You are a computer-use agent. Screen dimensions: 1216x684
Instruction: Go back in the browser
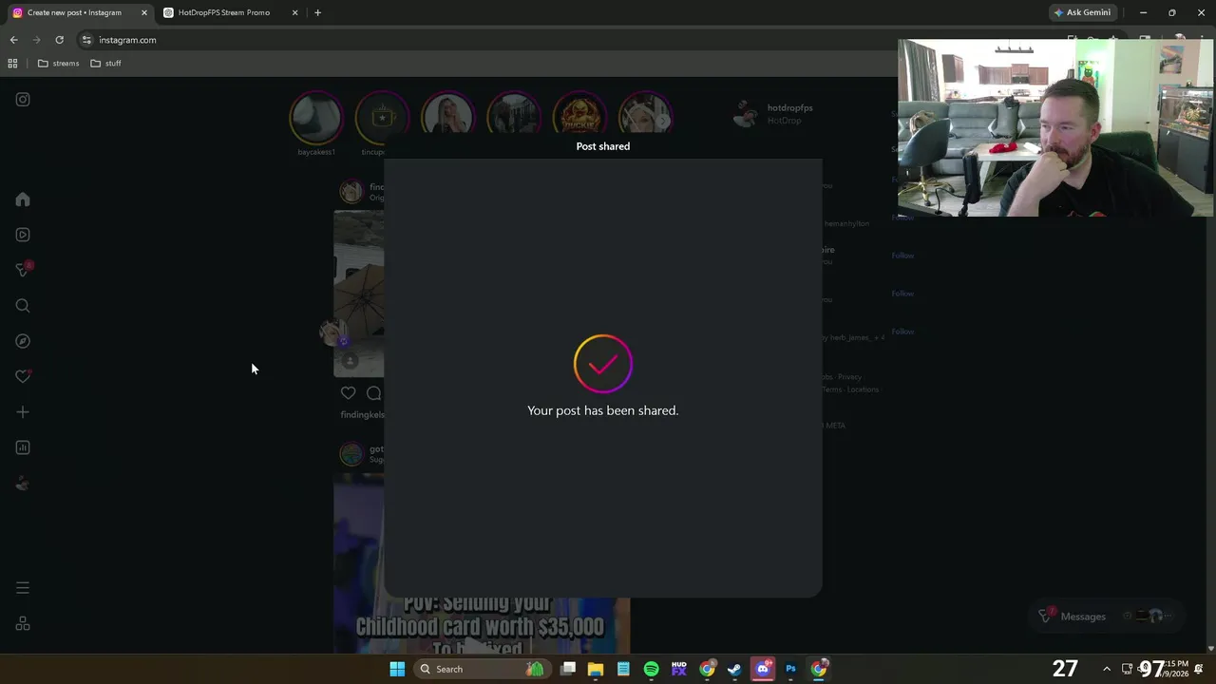tap(13, 40)
